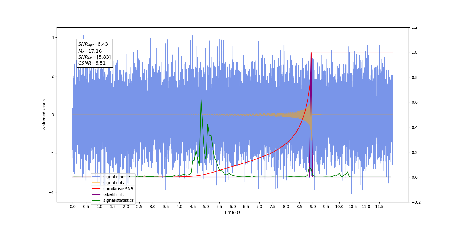Screen dimensions: 454x227
Task: Click the 'Whitened strain' y-axis label
Action: [x=44, y=115]
